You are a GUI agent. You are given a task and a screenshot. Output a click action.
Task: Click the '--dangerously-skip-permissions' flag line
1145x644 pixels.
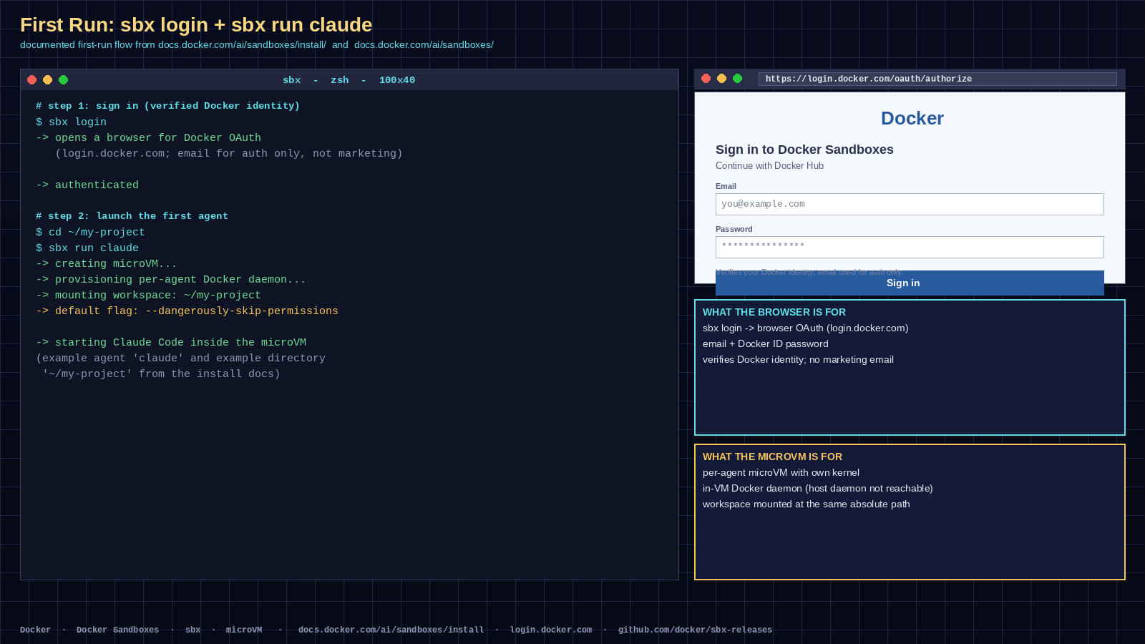click(x=187, y=311)
